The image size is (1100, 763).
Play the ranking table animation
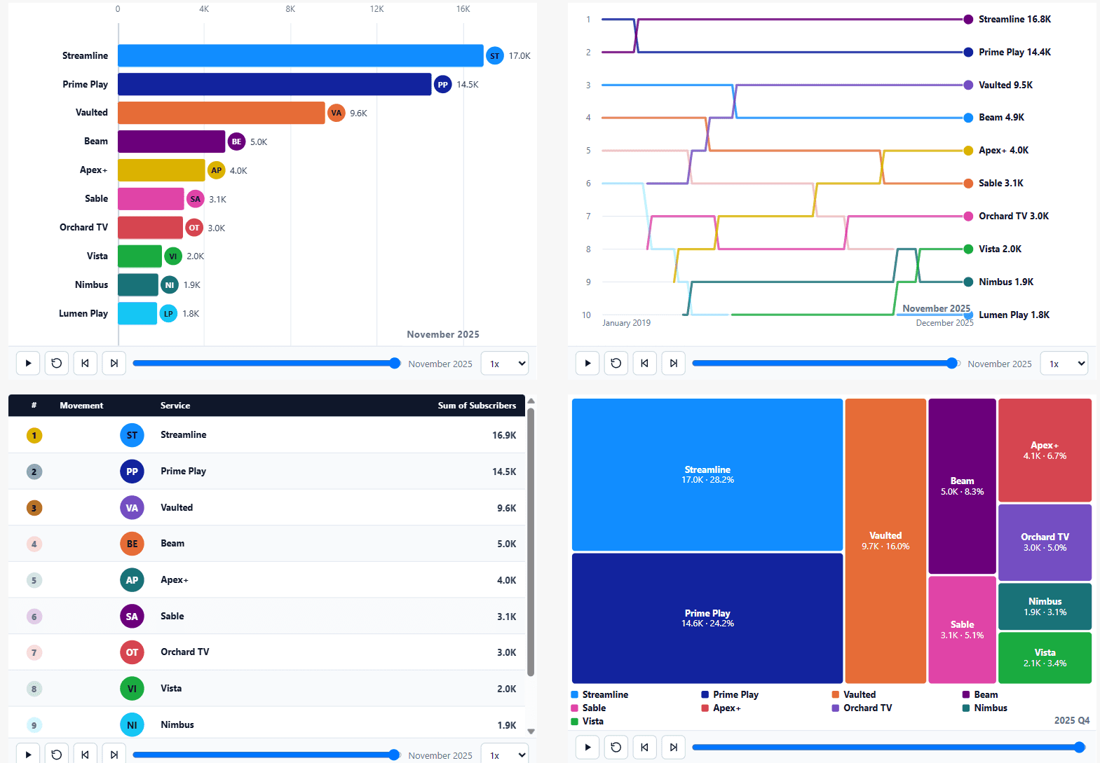pyautogui.click(x=28, y=754)
